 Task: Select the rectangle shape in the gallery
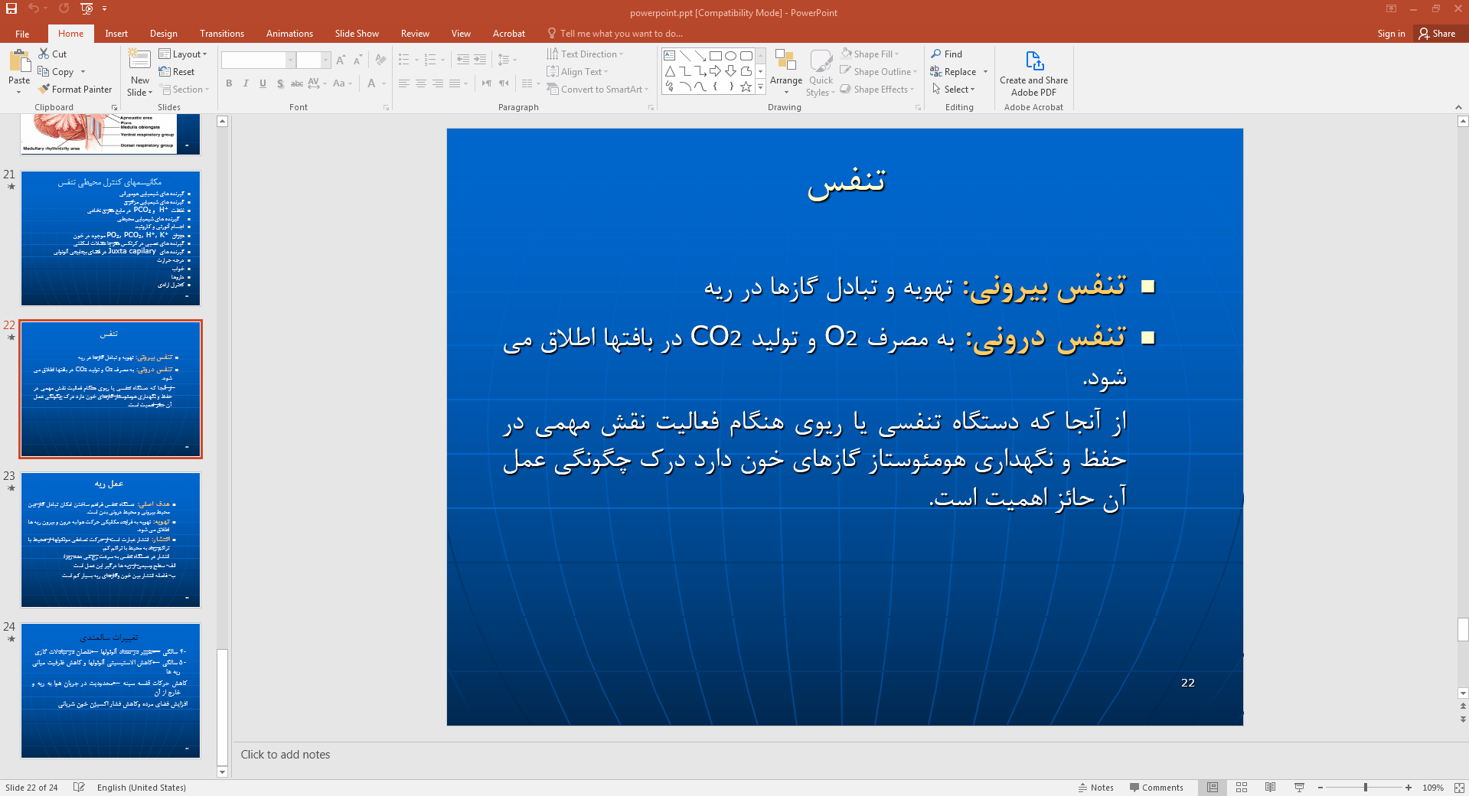716,56
